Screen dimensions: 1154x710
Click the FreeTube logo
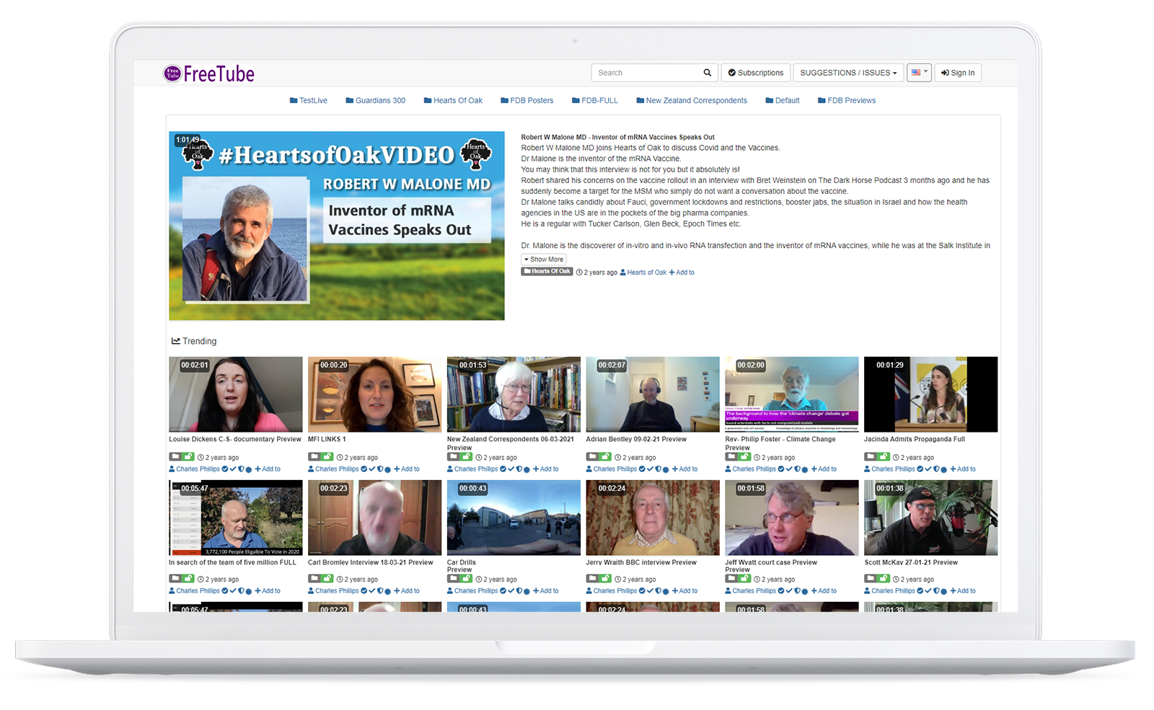click(208, 74)
